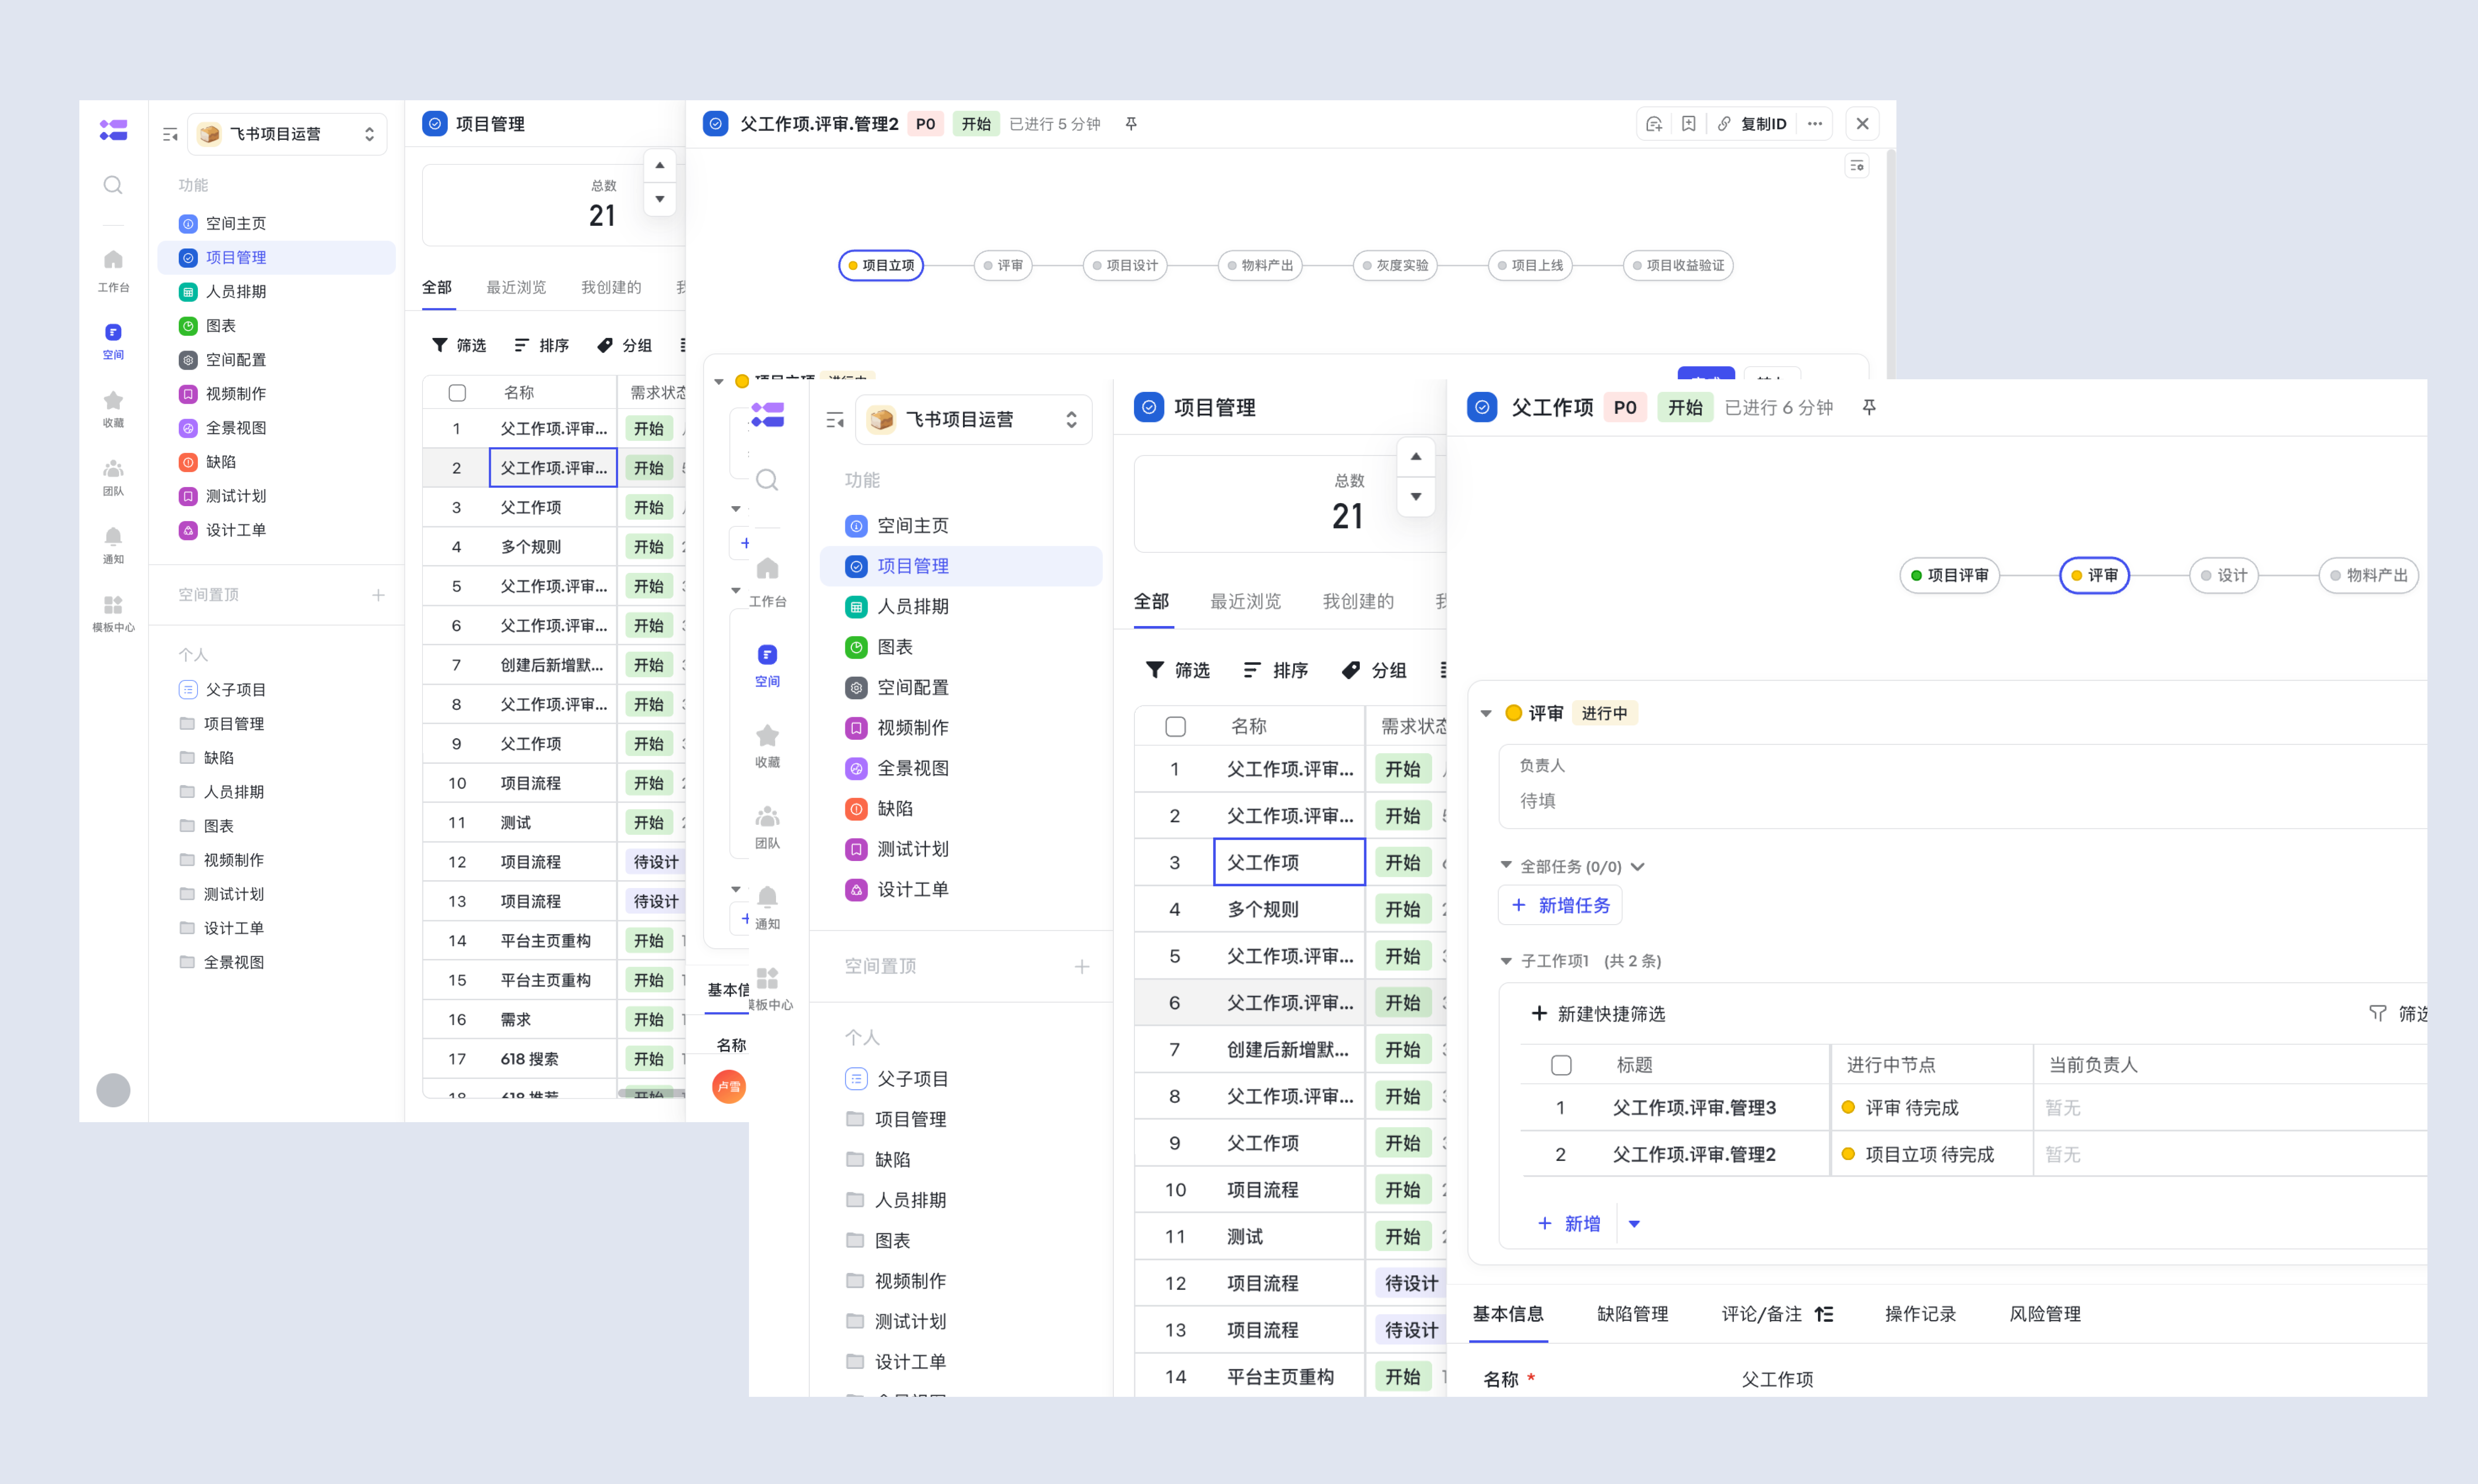
Task: Open 工作台 home icon in the front window
Action: click(767, 569)
